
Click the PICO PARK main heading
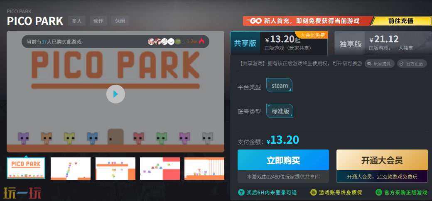point(35,21)
